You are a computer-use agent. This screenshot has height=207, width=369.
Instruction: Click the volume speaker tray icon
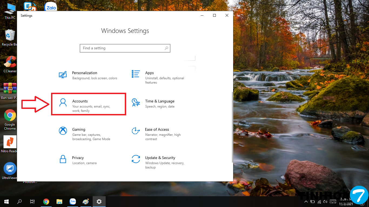(326, 202)
